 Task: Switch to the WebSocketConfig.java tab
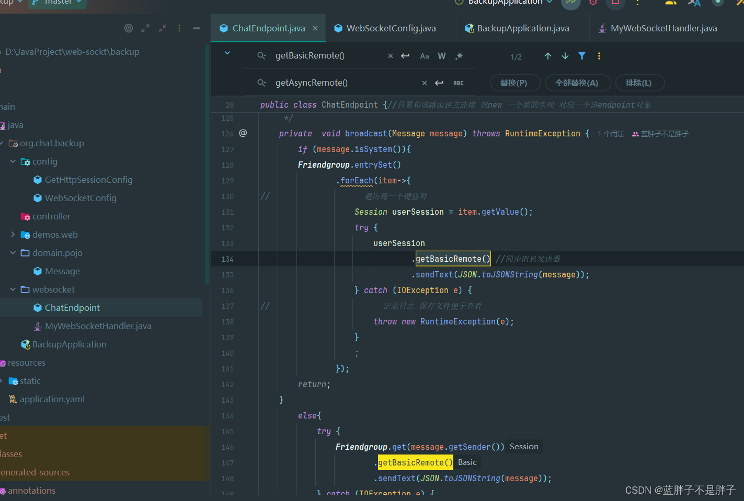[391, 28]
